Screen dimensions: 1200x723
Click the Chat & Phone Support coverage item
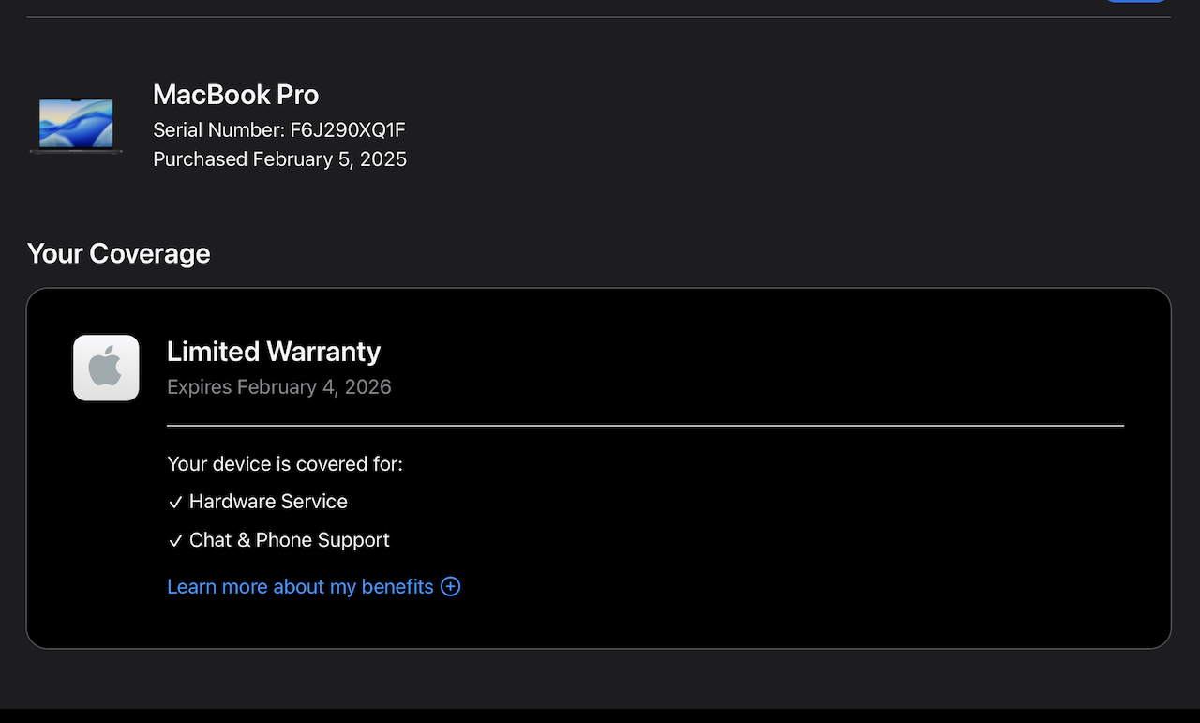[x=289, y=540]
